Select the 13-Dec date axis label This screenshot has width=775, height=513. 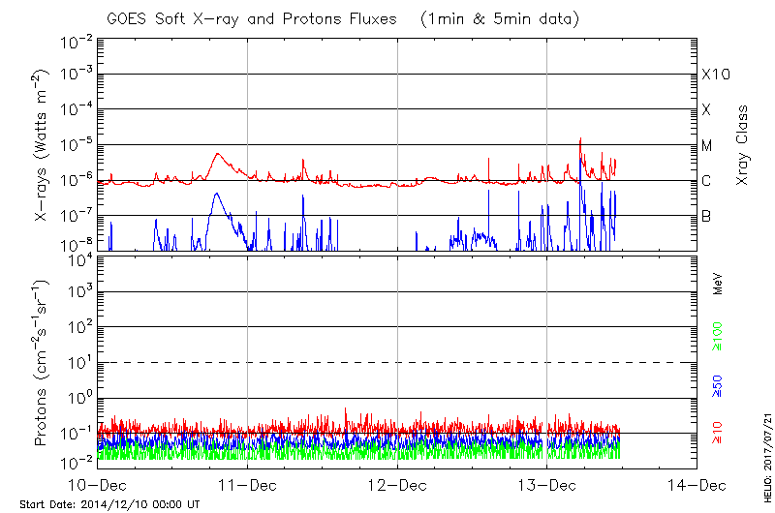[547, 485]
